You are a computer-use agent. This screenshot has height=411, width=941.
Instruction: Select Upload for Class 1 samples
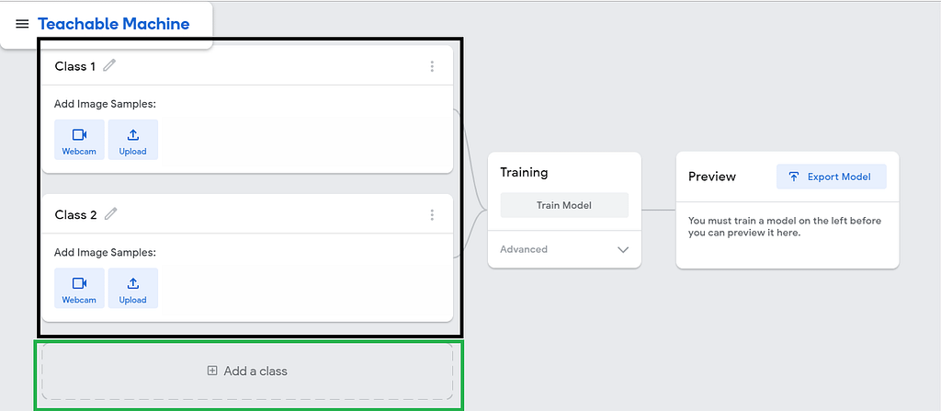coord(133,140)
